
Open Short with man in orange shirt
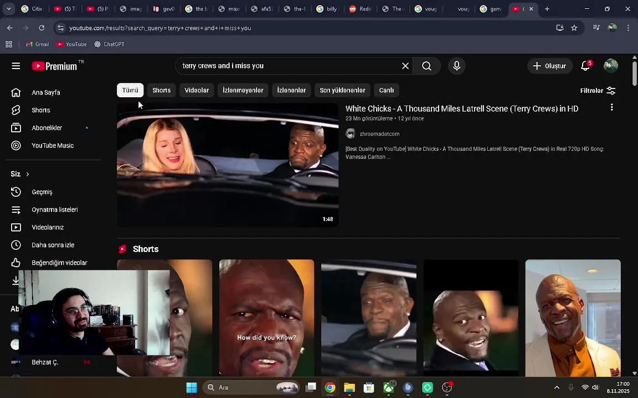(x=573, y=318)
